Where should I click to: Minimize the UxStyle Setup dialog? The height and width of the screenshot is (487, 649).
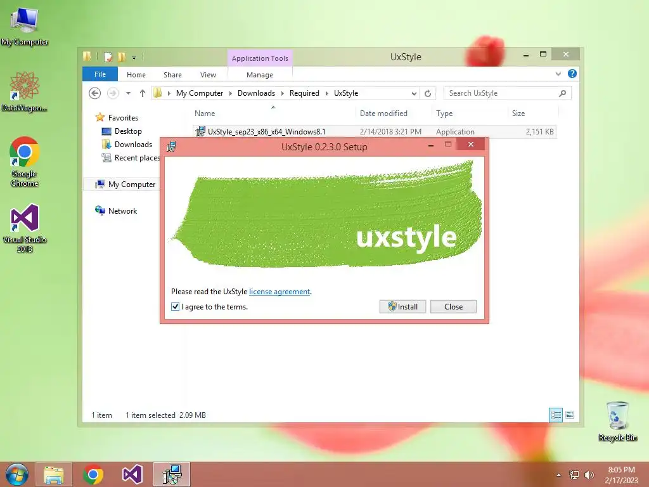431,145
